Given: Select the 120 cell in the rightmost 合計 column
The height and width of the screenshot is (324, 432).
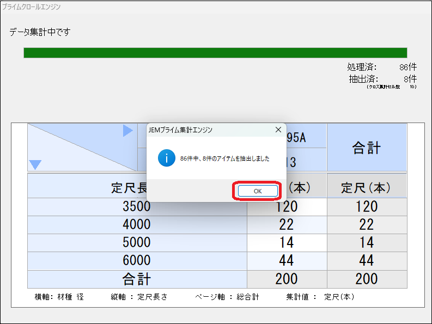Looking at the screenshot, I should [x=367, y=206].
